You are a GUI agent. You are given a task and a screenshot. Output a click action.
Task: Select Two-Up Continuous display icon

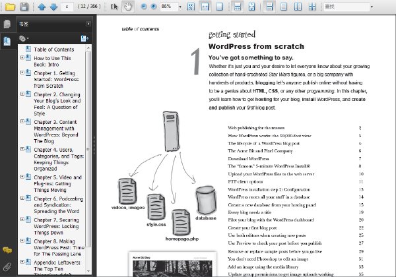click(x=312, y=7)
